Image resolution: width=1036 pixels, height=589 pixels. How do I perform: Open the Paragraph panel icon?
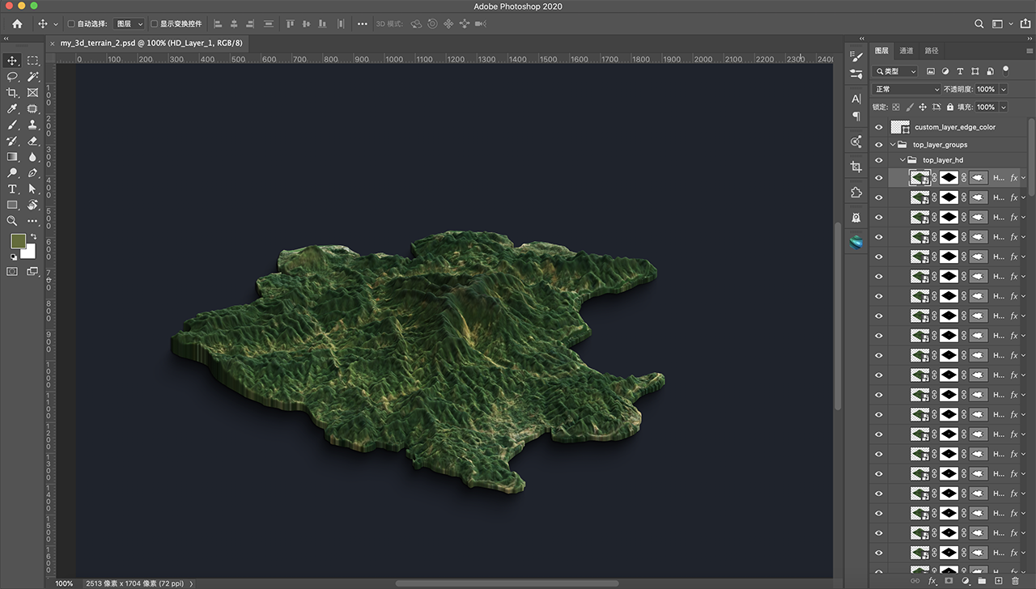point(856,117)
